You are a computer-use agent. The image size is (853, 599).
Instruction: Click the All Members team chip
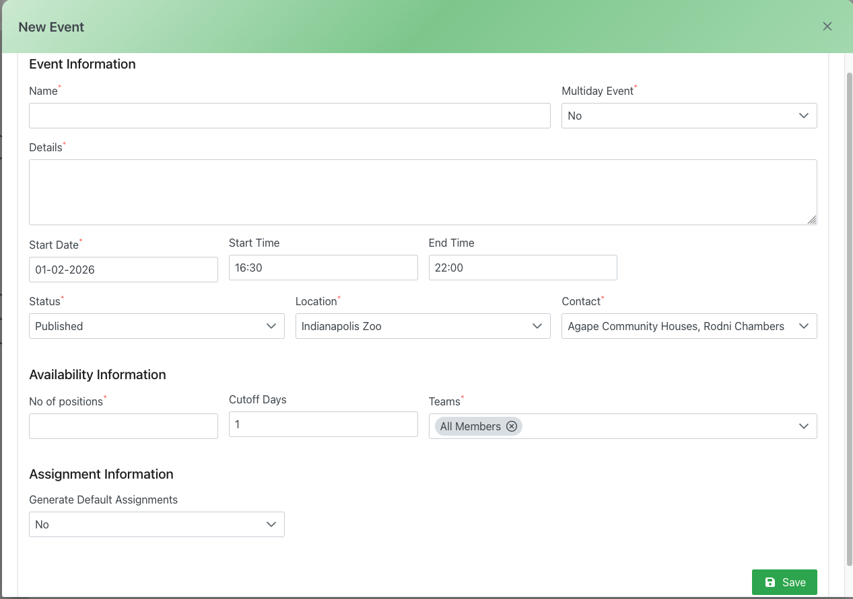tap(471, 426)
